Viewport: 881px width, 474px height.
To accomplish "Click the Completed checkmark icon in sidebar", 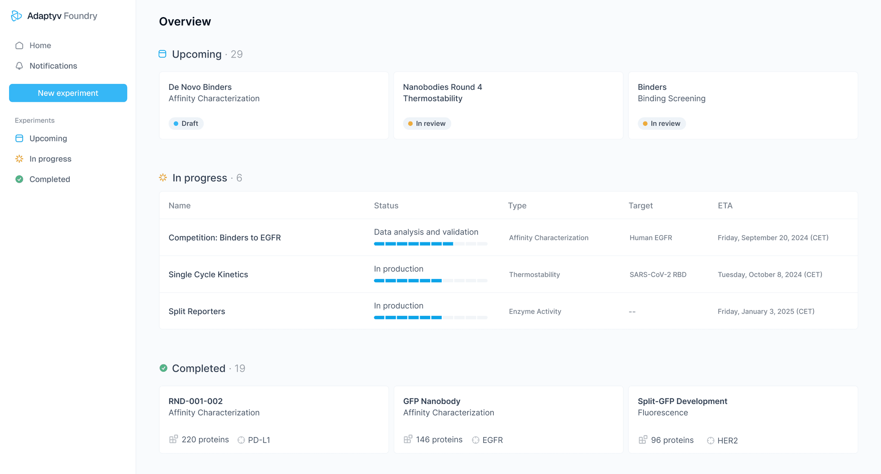I will (x=19, y=179).
